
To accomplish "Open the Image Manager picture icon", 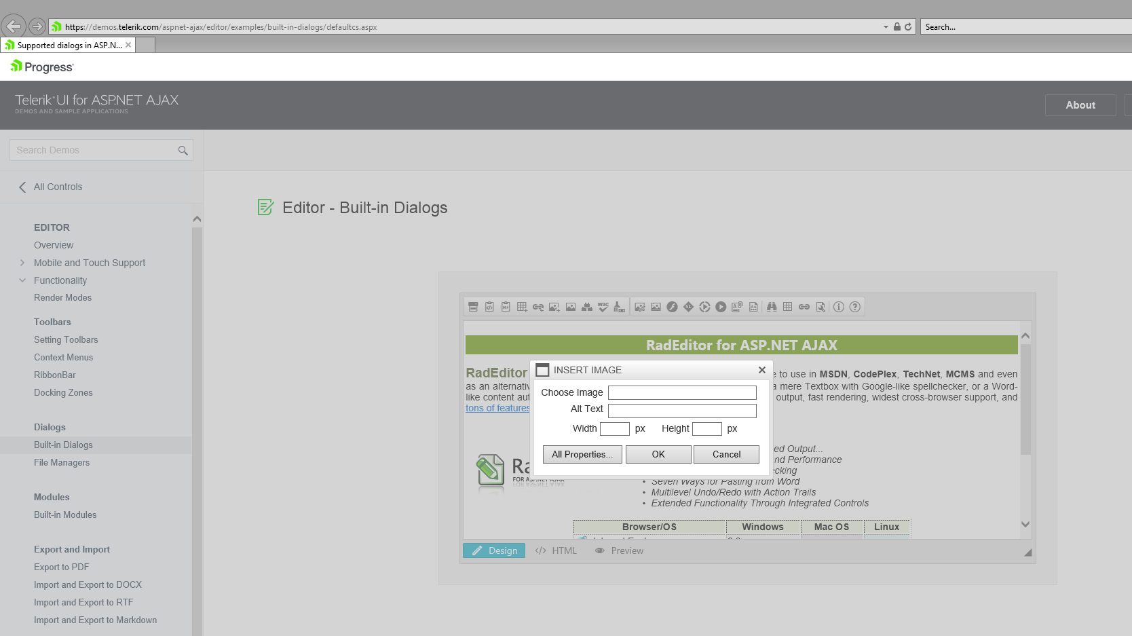I will [x=571, y=307].
